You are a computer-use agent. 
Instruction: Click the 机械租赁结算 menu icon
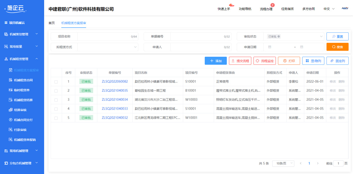(11, 100)
